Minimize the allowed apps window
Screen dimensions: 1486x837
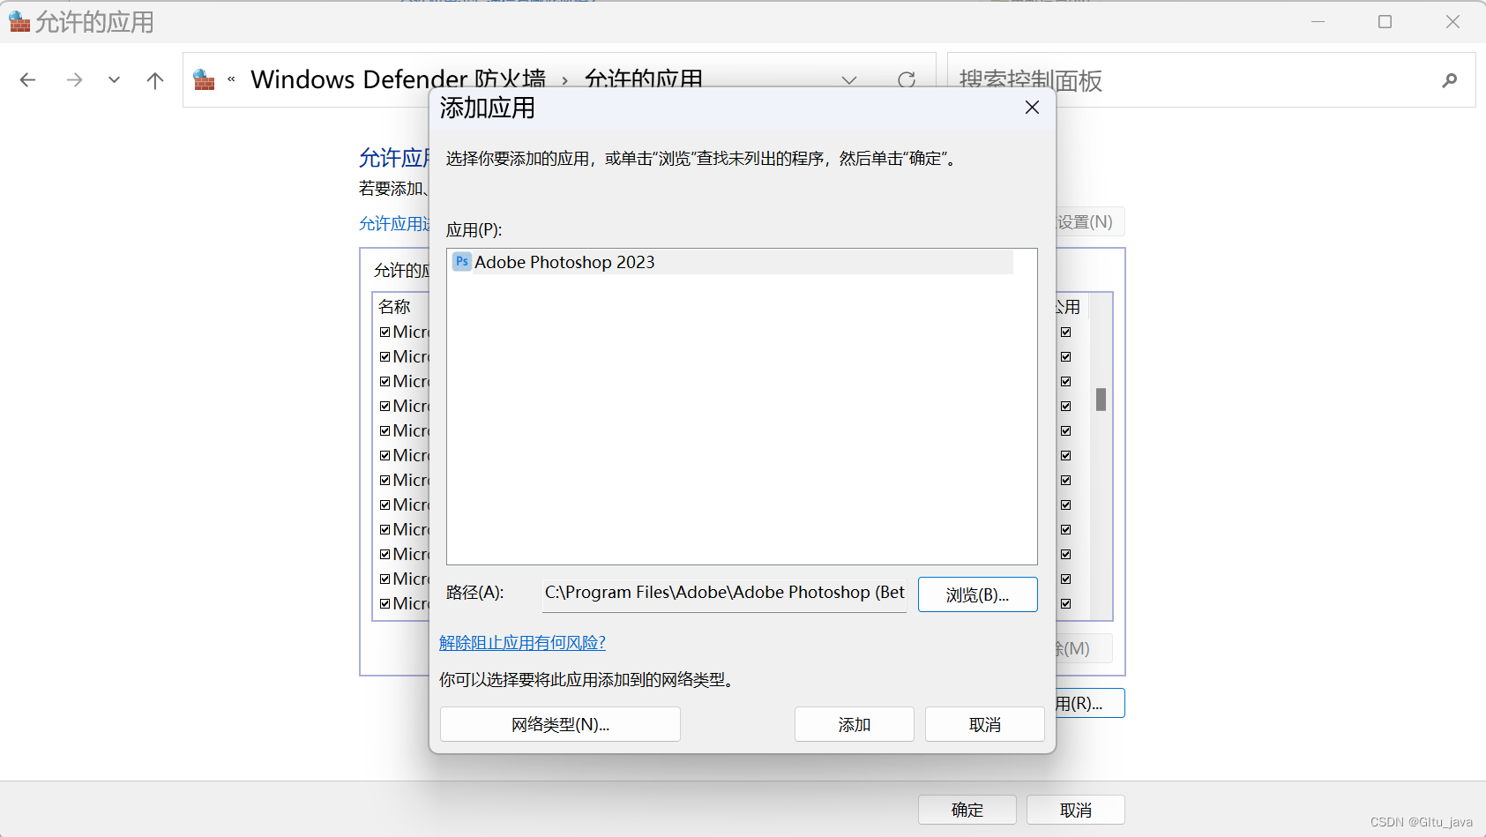click(x=1318, y=22)
